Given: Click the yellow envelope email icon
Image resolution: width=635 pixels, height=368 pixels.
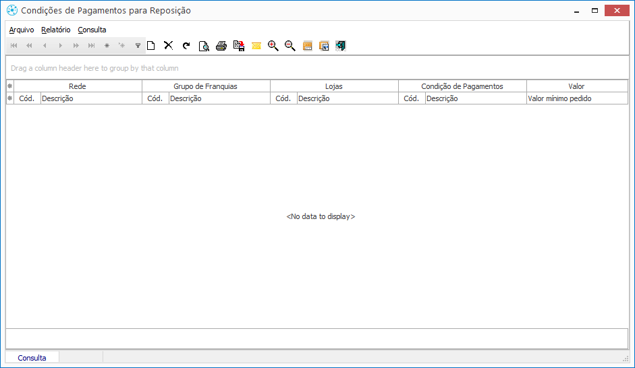Looking at the screenshot, I should pos(256,46).
